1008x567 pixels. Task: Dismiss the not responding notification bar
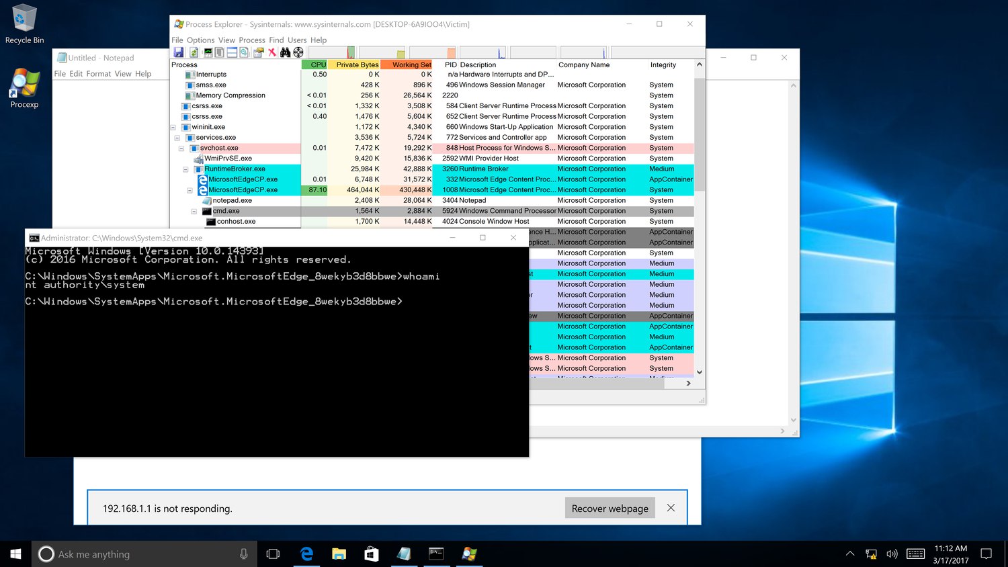[671, 508]
